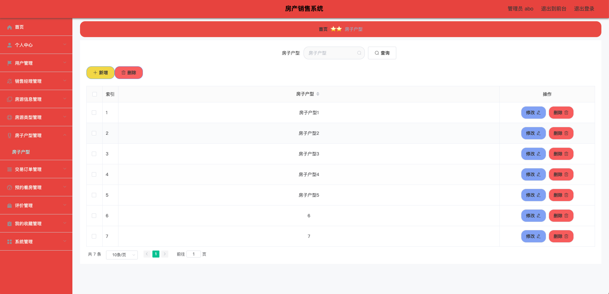Expand the 预约看房管理 menu chevron
609x294 pixels.
coord(65,187)
